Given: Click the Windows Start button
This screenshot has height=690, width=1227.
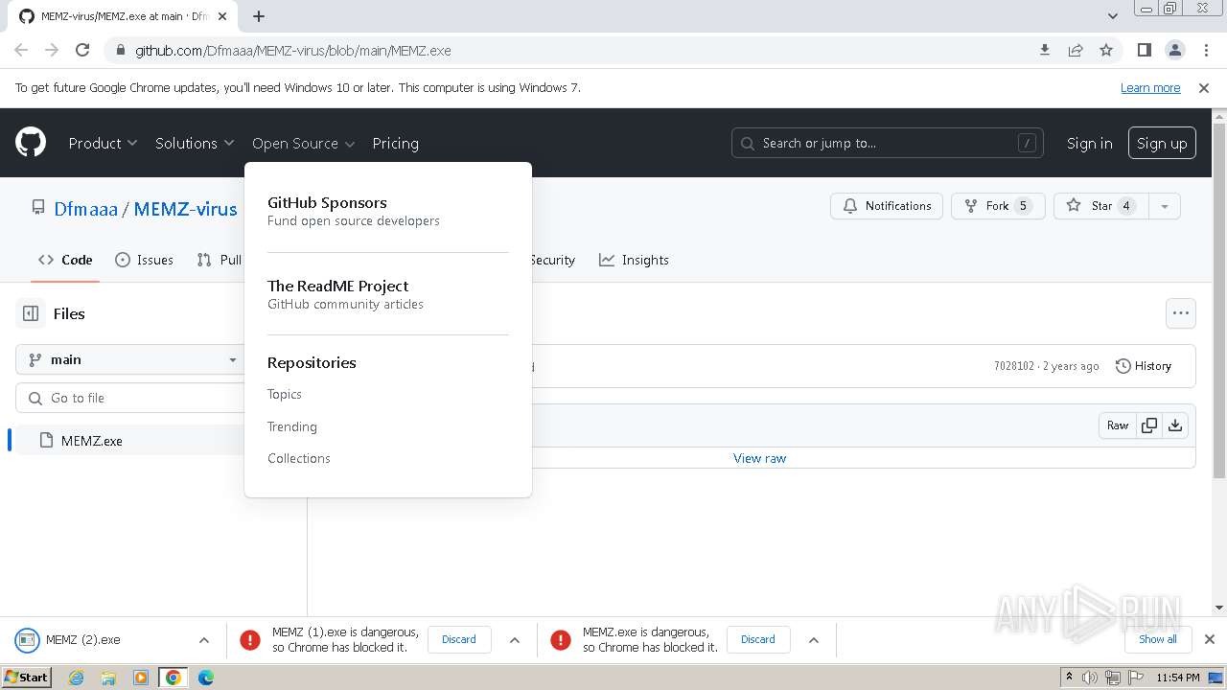Looking at the screenshot, I should click(x=26, y=678).
